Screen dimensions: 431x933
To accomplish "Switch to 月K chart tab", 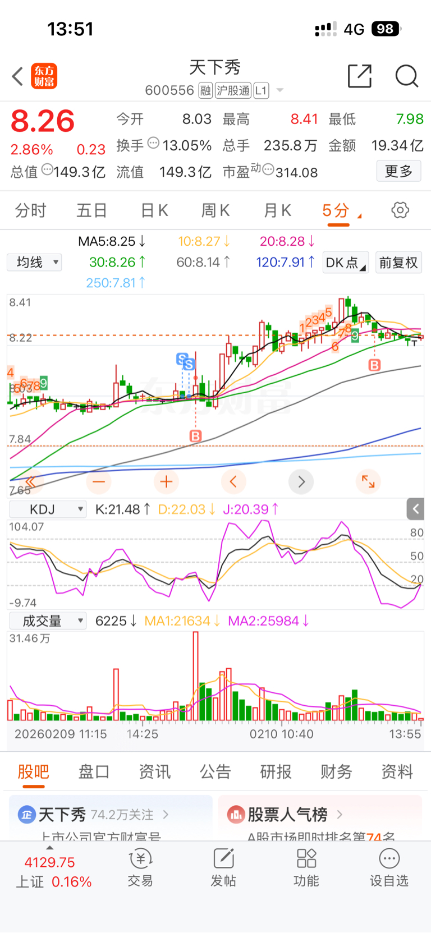I will pos(277,210).
